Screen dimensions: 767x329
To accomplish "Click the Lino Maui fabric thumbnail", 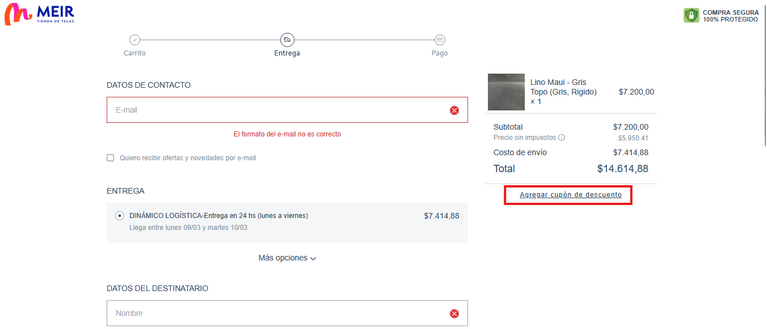I will pyautogui.click(x=506, y=92).
